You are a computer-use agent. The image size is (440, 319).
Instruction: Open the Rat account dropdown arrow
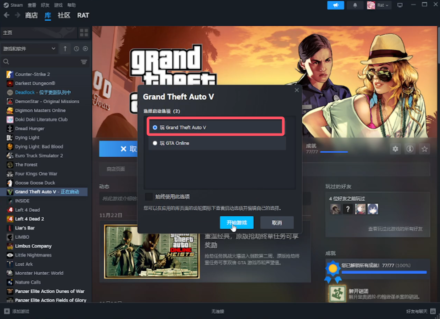(x=387, y=5)
